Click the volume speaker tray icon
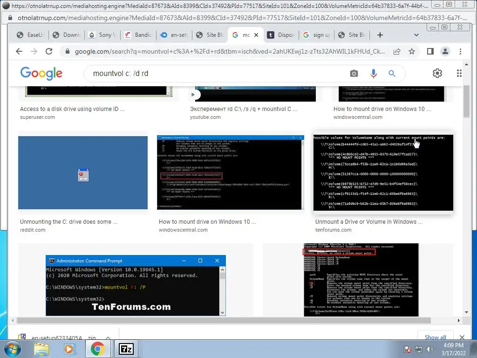 pos(430,349)
